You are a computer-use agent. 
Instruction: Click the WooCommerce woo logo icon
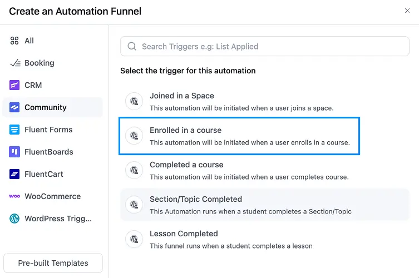point(14,196)
